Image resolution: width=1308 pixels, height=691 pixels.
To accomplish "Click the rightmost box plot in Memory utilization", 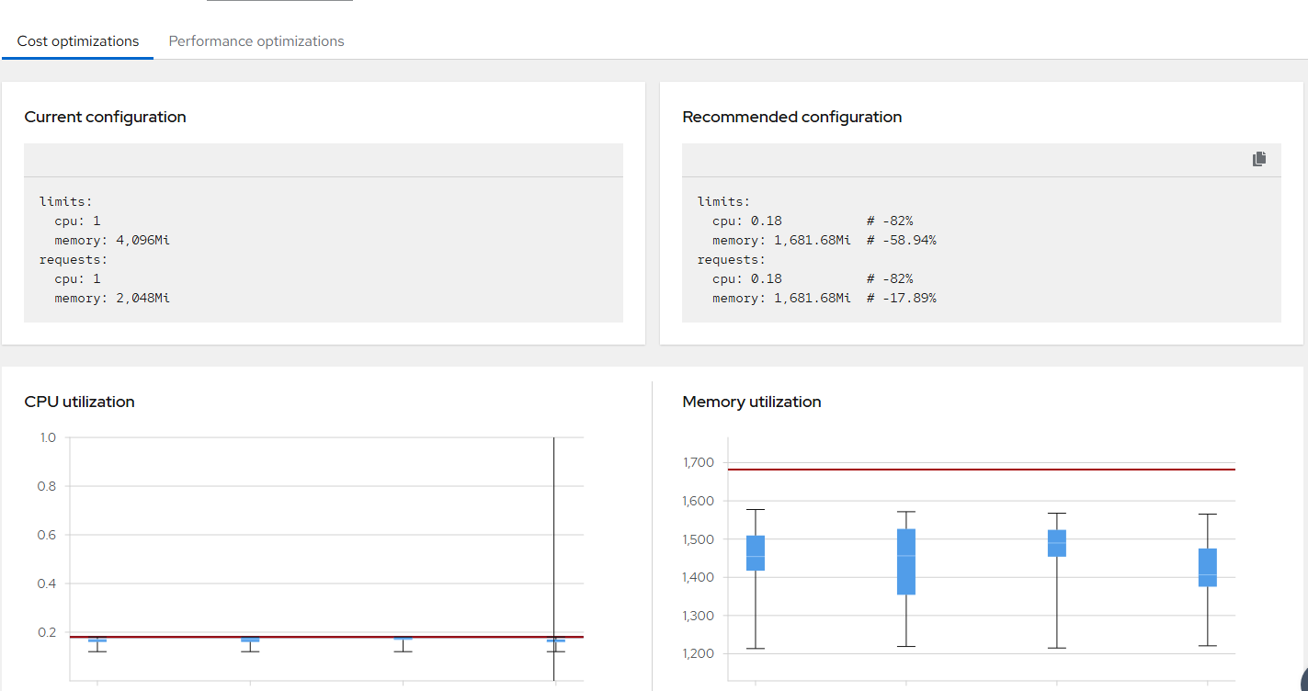I will [x=1208, y=568].
